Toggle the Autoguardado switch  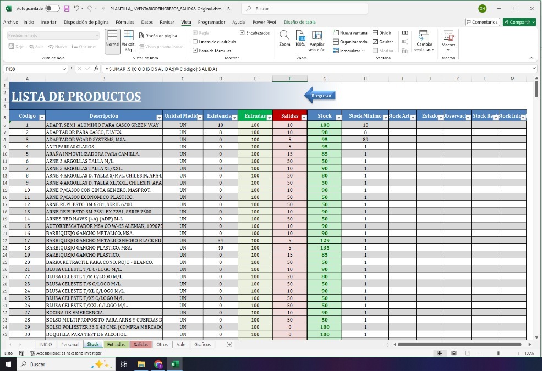(52, 9)
